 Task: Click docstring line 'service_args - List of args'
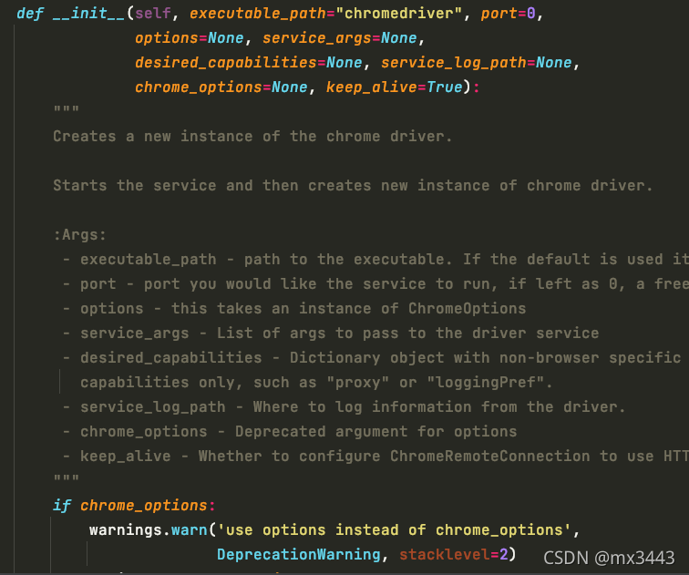331,334
